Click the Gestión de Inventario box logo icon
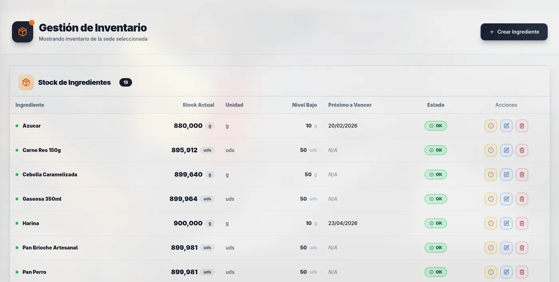This screenshot has width=559, height=282. tap(22, 32)
